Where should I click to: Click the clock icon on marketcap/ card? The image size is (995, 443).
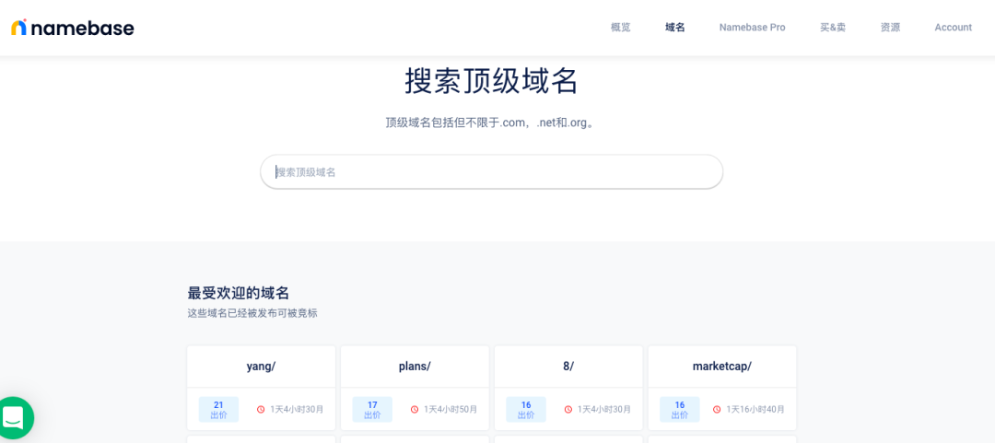(717, 409)
